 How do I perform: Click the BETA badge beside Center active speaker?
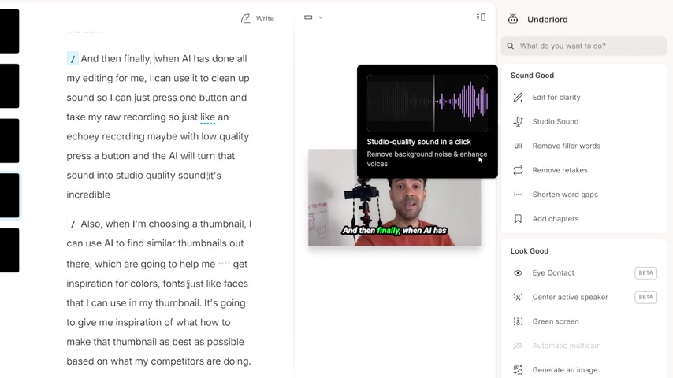coord(645,297)
